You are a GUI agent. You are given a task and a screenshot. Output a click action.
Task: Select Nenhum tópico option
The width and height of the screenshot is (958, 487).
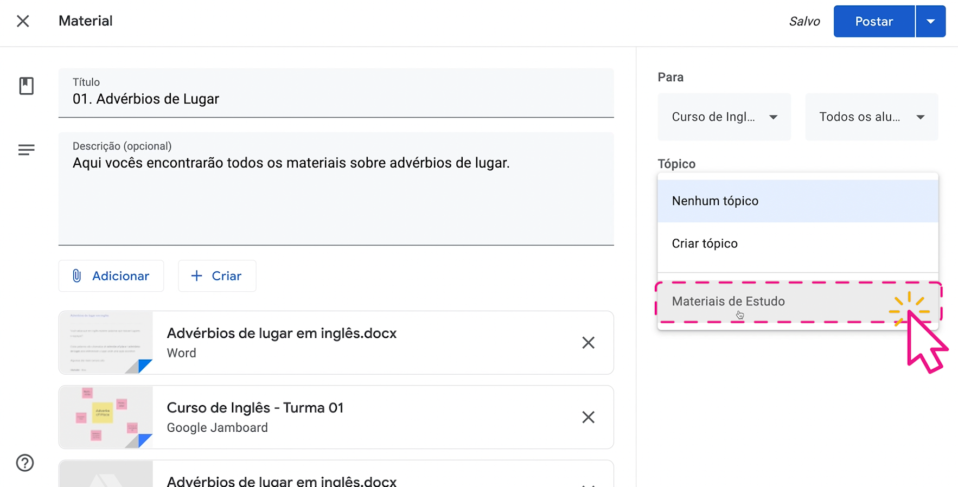[x=798, y=201]
